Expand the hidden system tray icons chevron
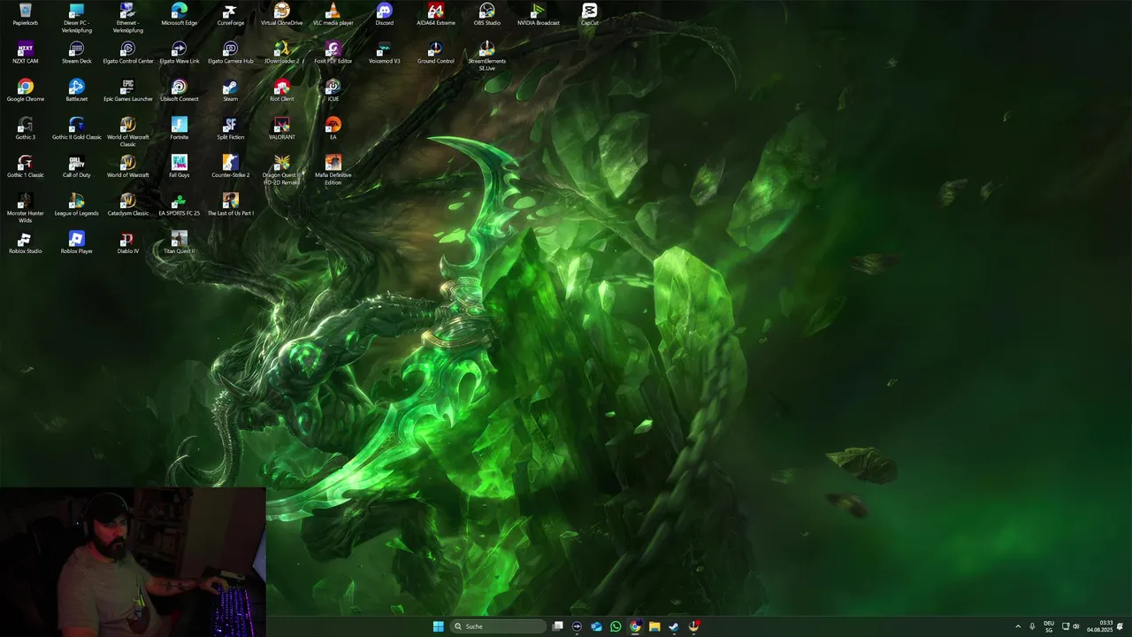 click(1018, 626)
